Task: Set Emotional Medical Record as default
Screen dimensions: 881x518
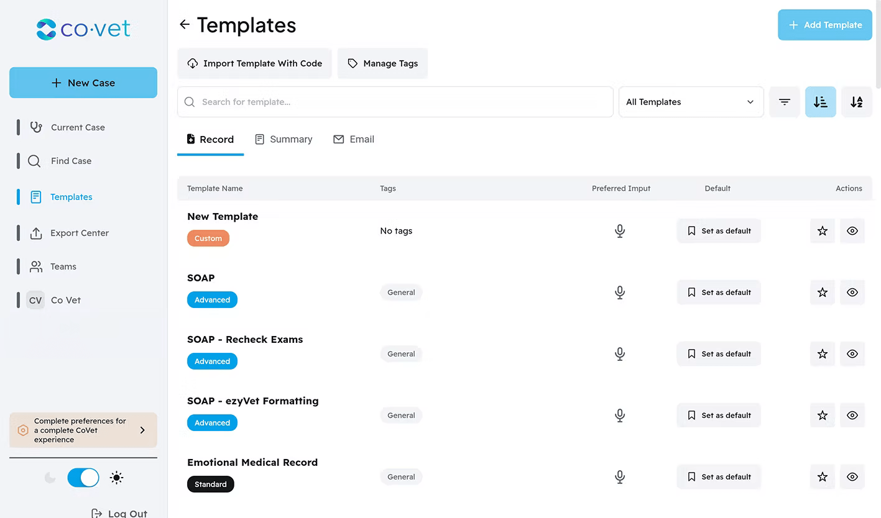Action: click(x=719, y=477)
